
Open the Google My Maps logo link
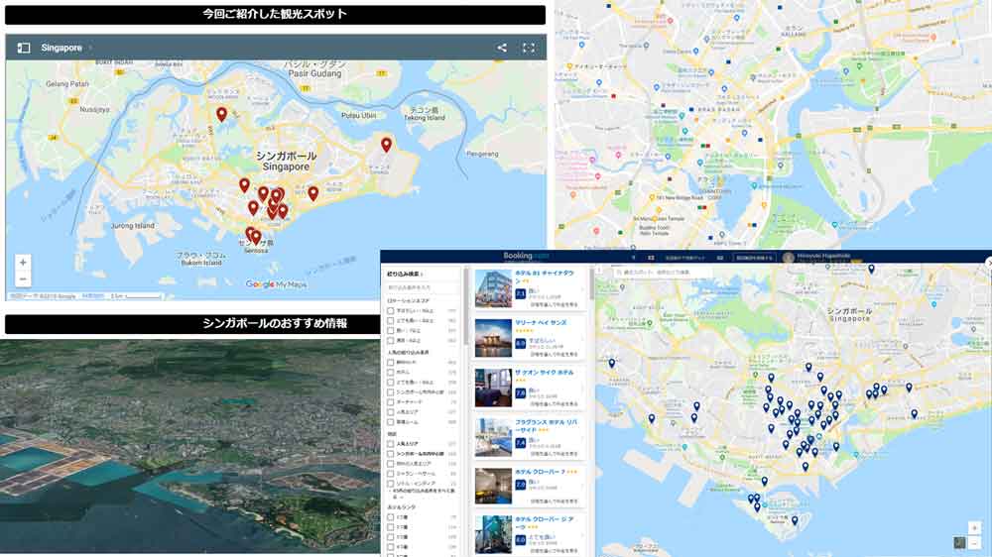click(276, 284)
